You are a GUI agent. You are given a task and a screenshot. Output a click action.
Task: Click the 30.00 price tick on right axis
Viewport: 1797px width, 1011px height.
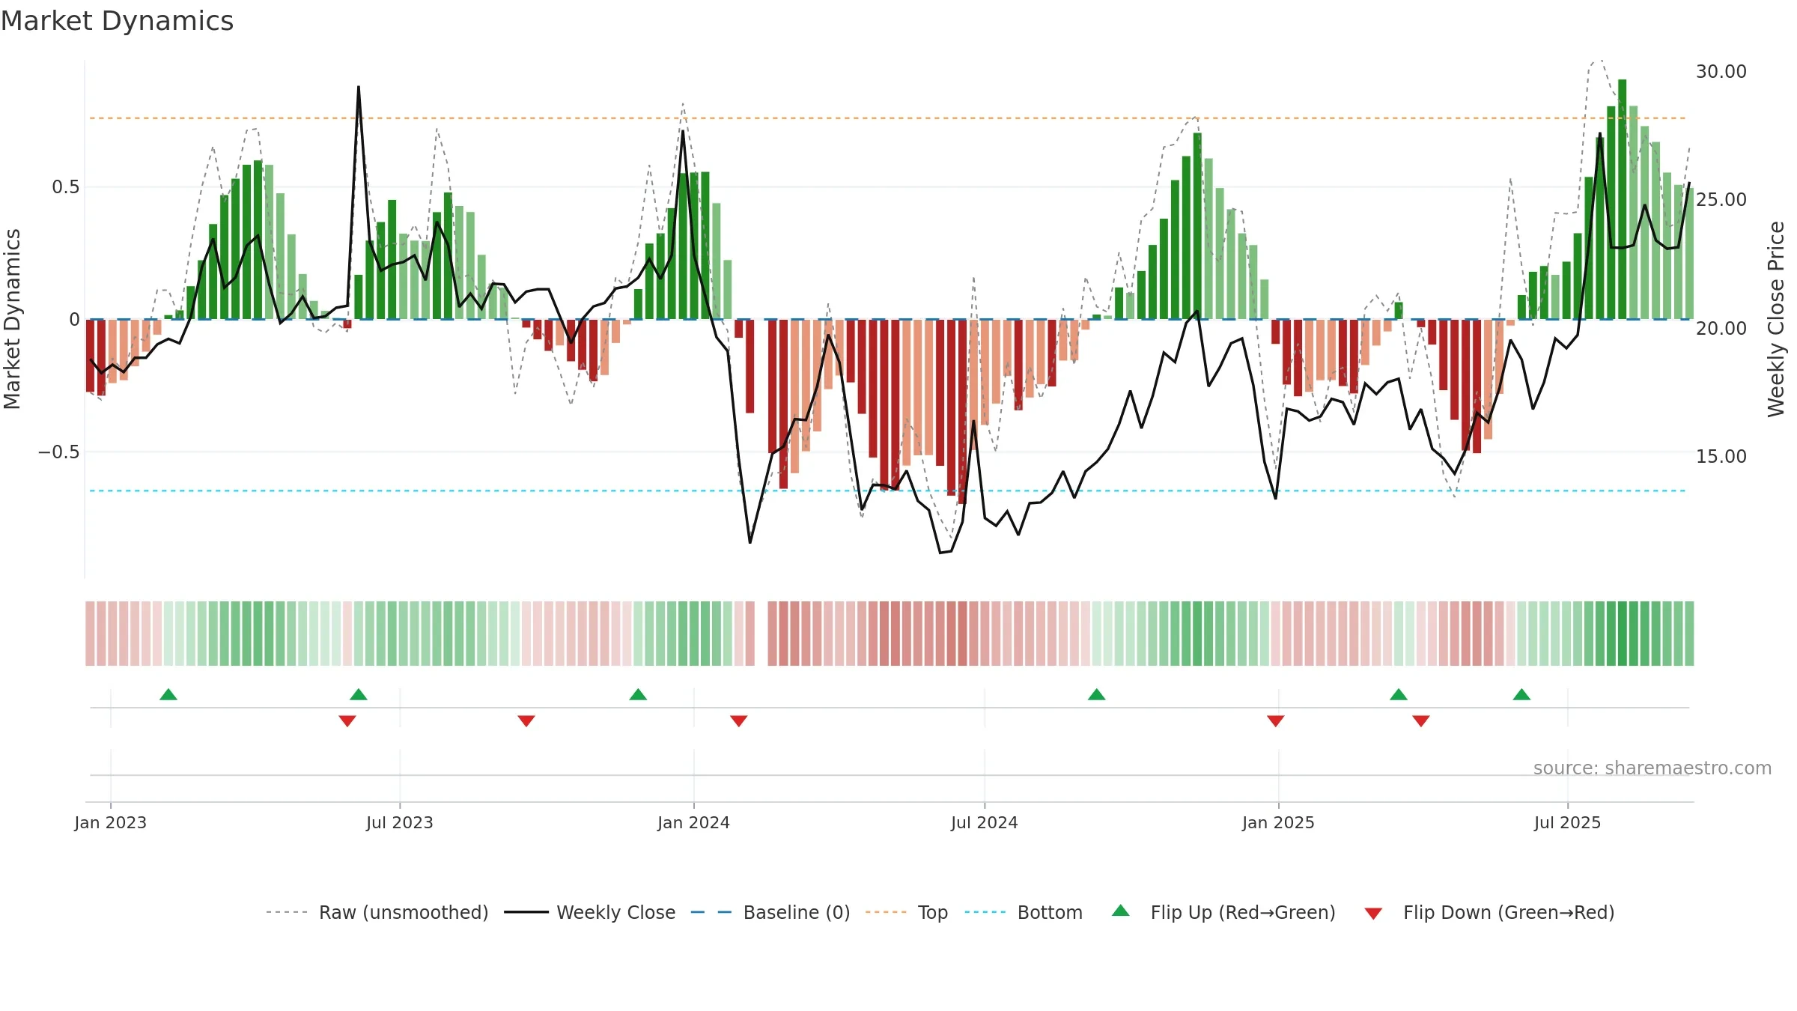[1721, 71]
